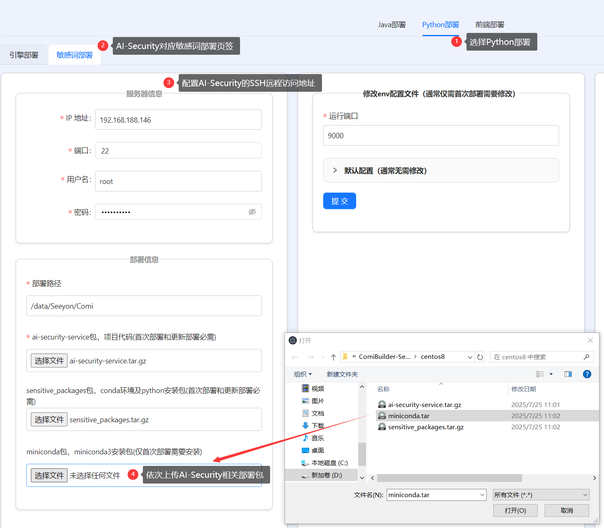Click the 用户名 field containing root
The height and width of the screenshot is (528, 604).
178,181
